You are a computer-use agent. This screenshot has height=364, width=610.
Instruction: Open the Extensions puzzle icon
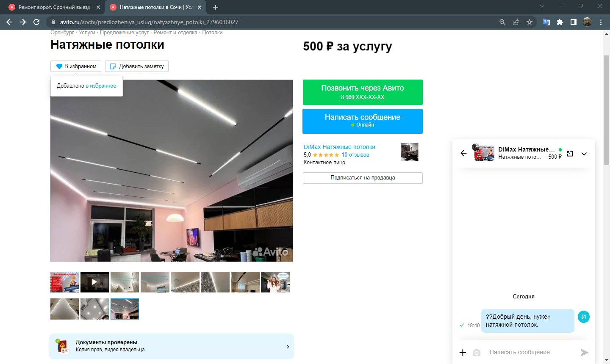pyautogui.click(x=560, y=22)
